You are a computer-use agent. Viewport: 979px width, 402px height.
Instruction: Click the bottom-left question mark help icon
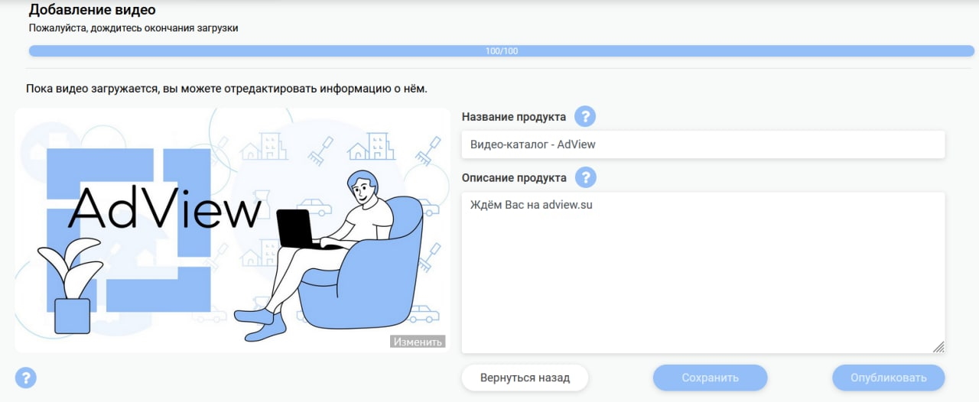26,378
